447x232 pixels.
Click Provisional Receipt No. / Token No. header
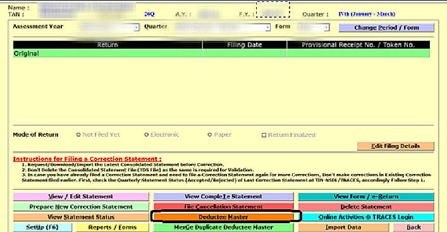click(x=358, y=45)
